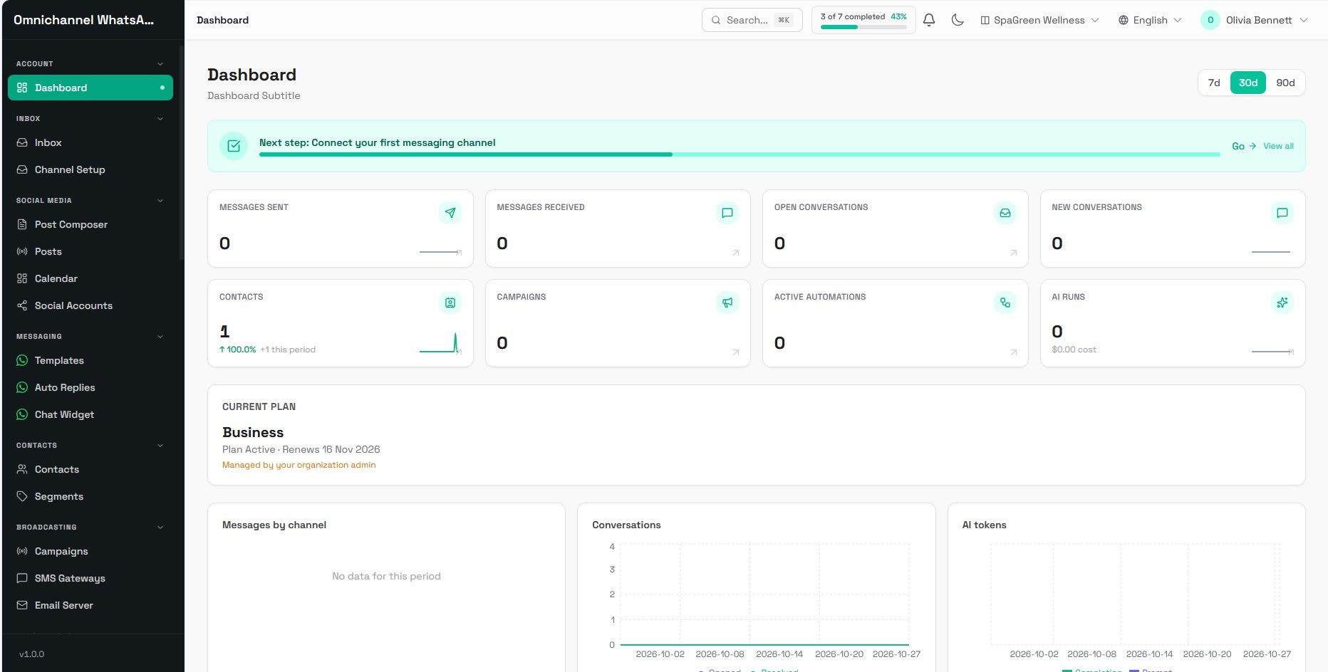Open the SpaGreen Wellness workspace dropdown
The height and width of the screenshot is (672, 1328).
click(1039, 20)
